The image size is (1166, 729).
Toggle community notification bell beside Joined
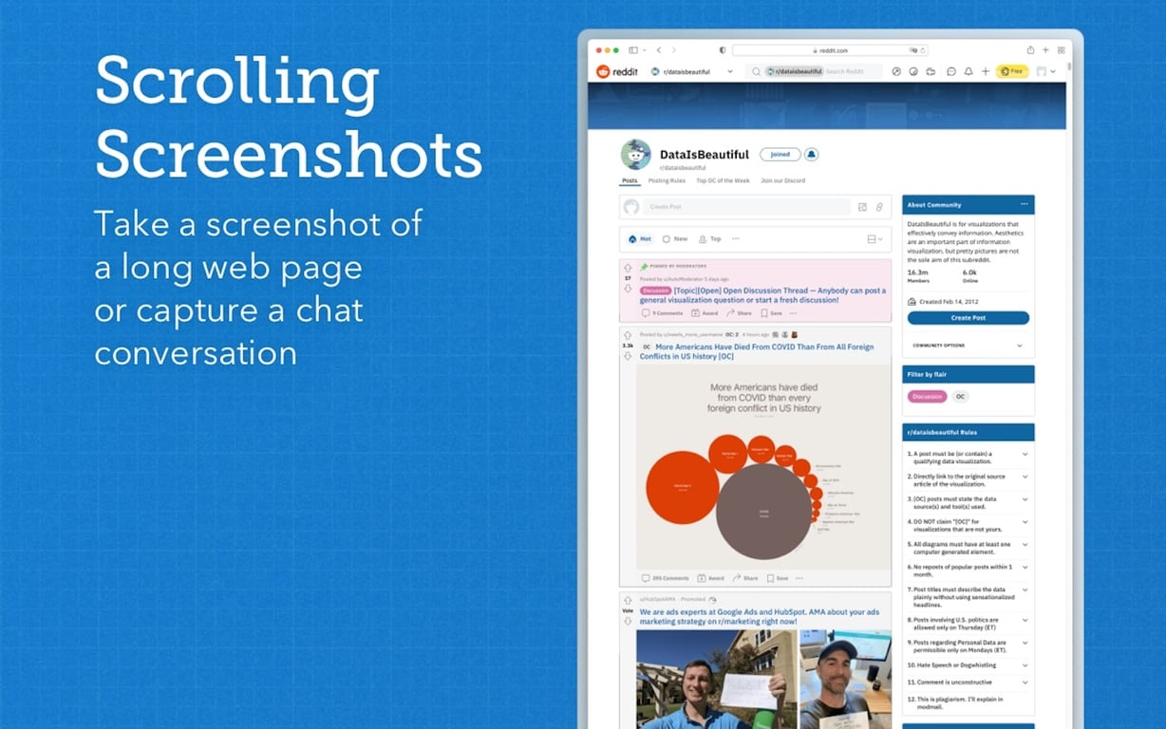pyautogui.click(x=812, y=154)
